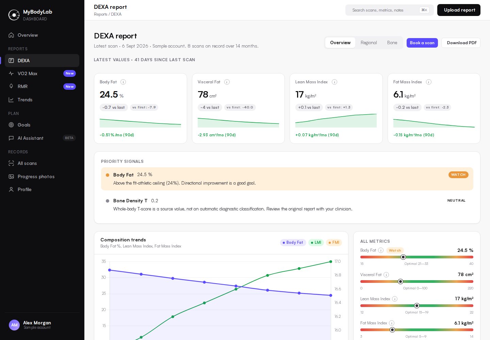Switch to the Overview tab

340,43
